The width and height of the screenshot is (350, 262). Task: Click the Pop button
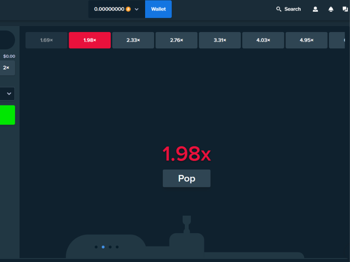pos(187,178)
